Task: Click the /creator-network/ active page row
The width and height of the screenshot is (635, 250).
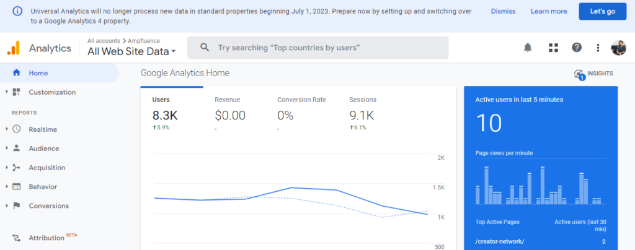Action: point(540,241)
